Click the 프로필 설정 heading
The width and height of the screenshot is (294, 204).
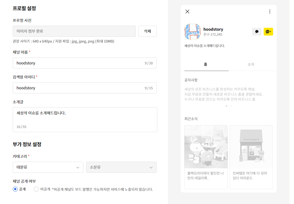pos(24,8)
